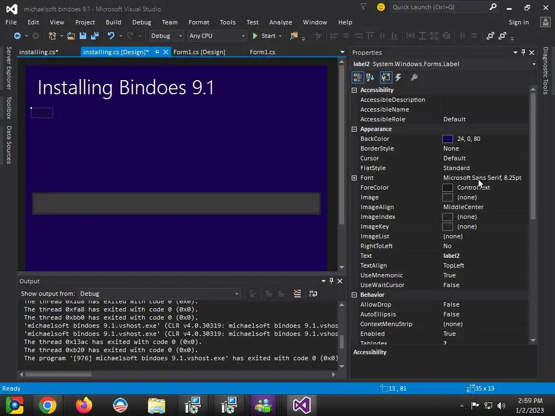Viewport: 555px width, 416px height.
Task: Pin the Output panel with auto-hide icon
Action: coord(331,281)
